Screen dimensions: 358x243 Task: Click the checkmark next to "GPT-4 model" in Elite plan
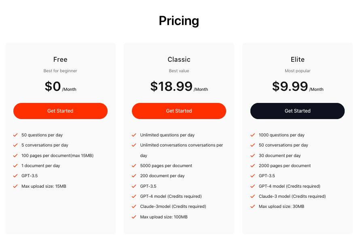(252, 186)
